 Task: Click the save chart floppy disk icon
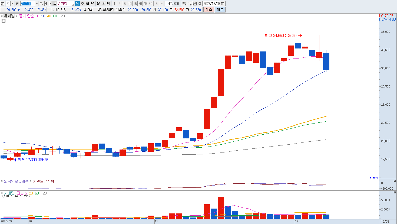tap(195, 4)
